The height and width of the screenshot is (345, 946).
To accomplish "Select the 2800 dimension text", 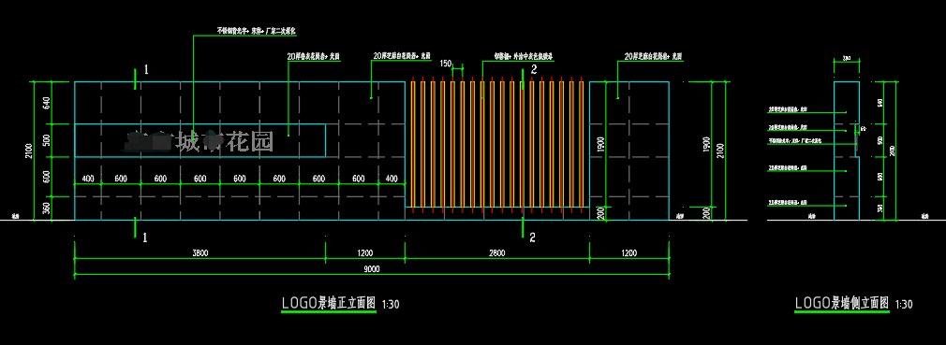I will (496, 253).
